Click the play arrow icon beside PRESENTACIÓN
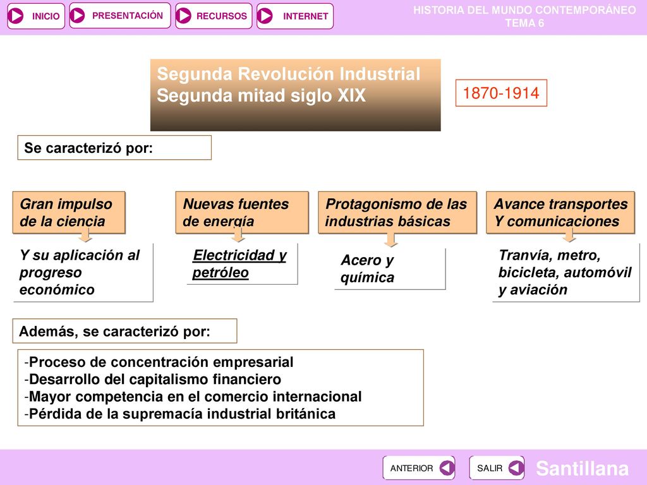Image resolution: width=647 pixels, height=485 pixels. click(77, 16)
